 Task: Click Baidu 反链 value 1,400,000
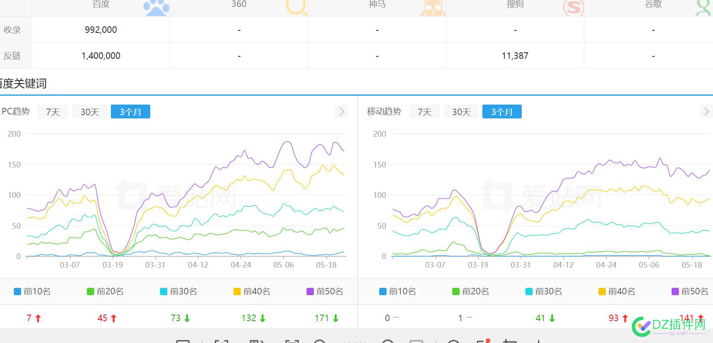pos(101,56)
